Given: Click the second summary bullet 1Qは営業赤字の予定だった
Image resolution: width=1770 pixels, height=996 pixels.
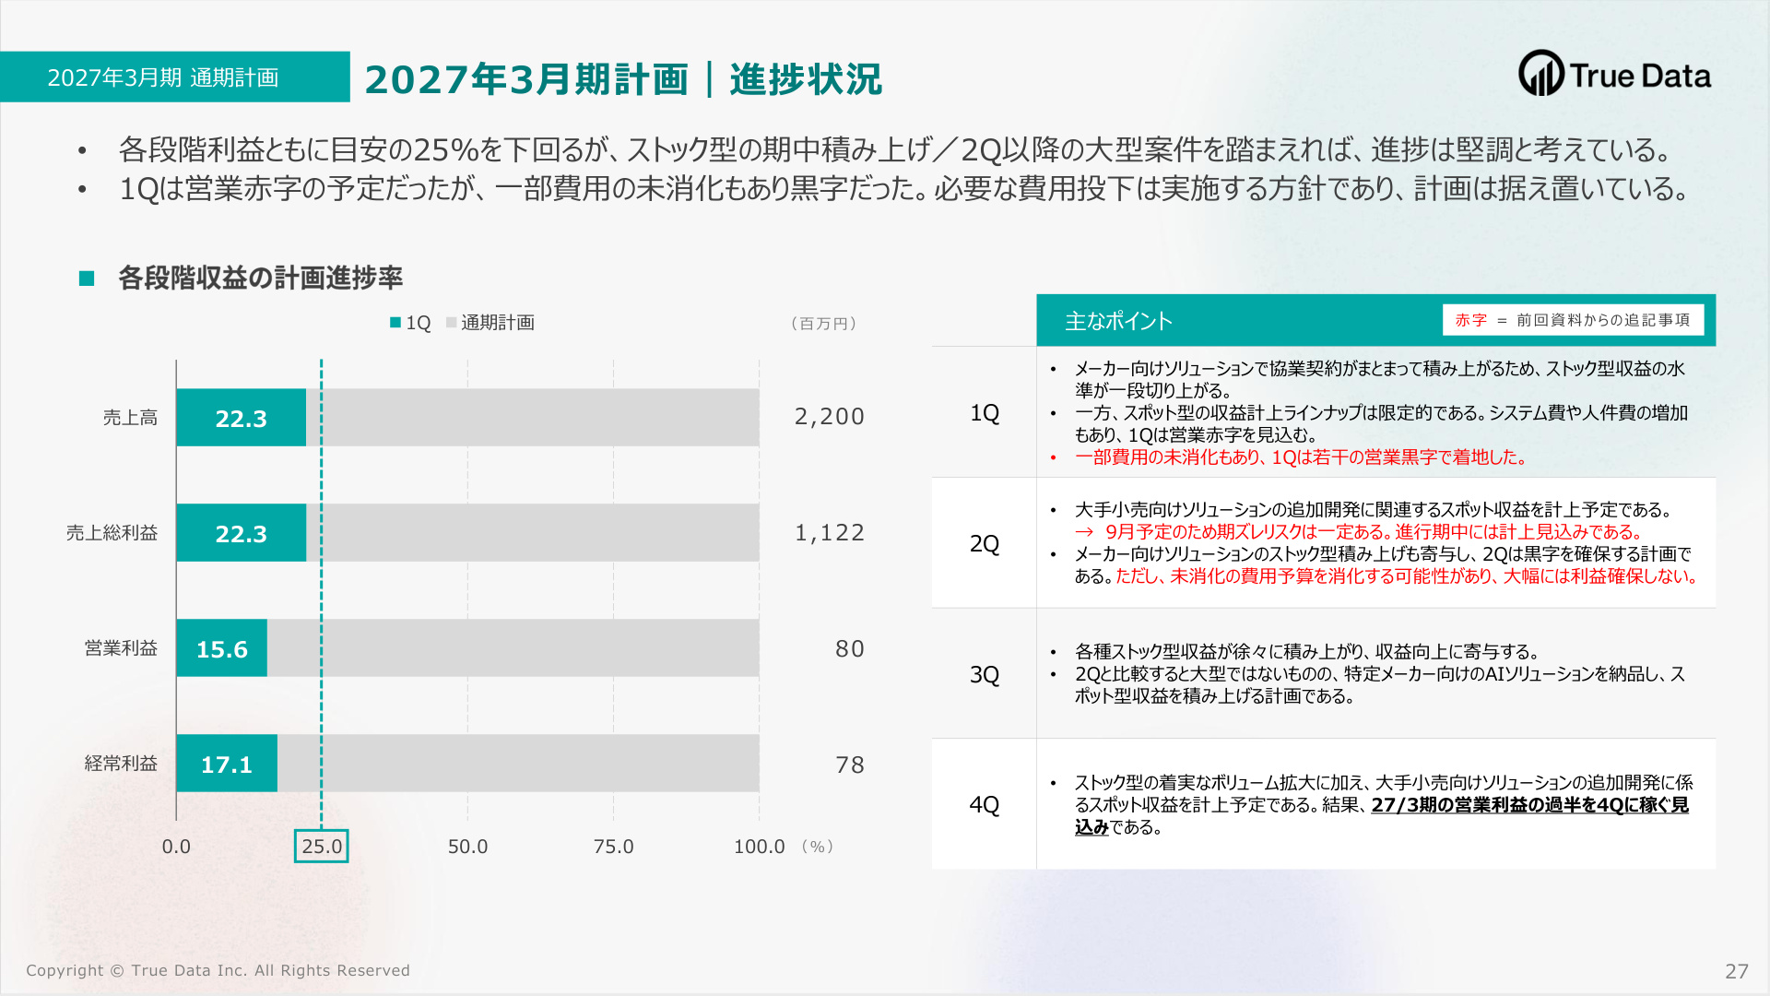Looking at the screenshot, I should [x=905, y=189].
